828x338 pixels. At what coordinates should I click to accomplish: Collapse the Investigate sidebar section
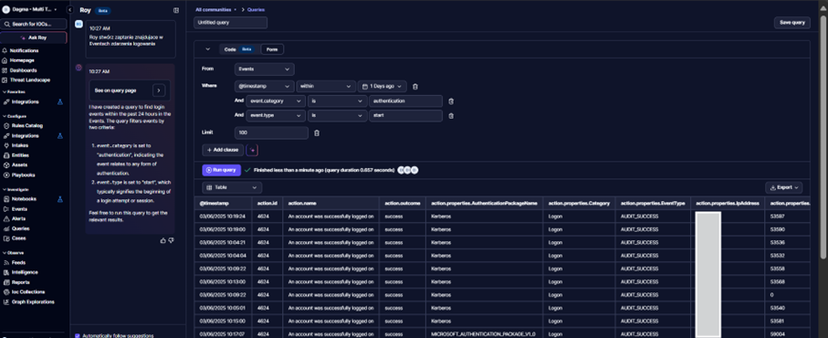tap(16, 189)
